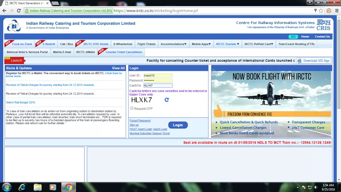Viewport: 341px width, 192px height.
Task: Open Agent Login link
Action: 160,129
